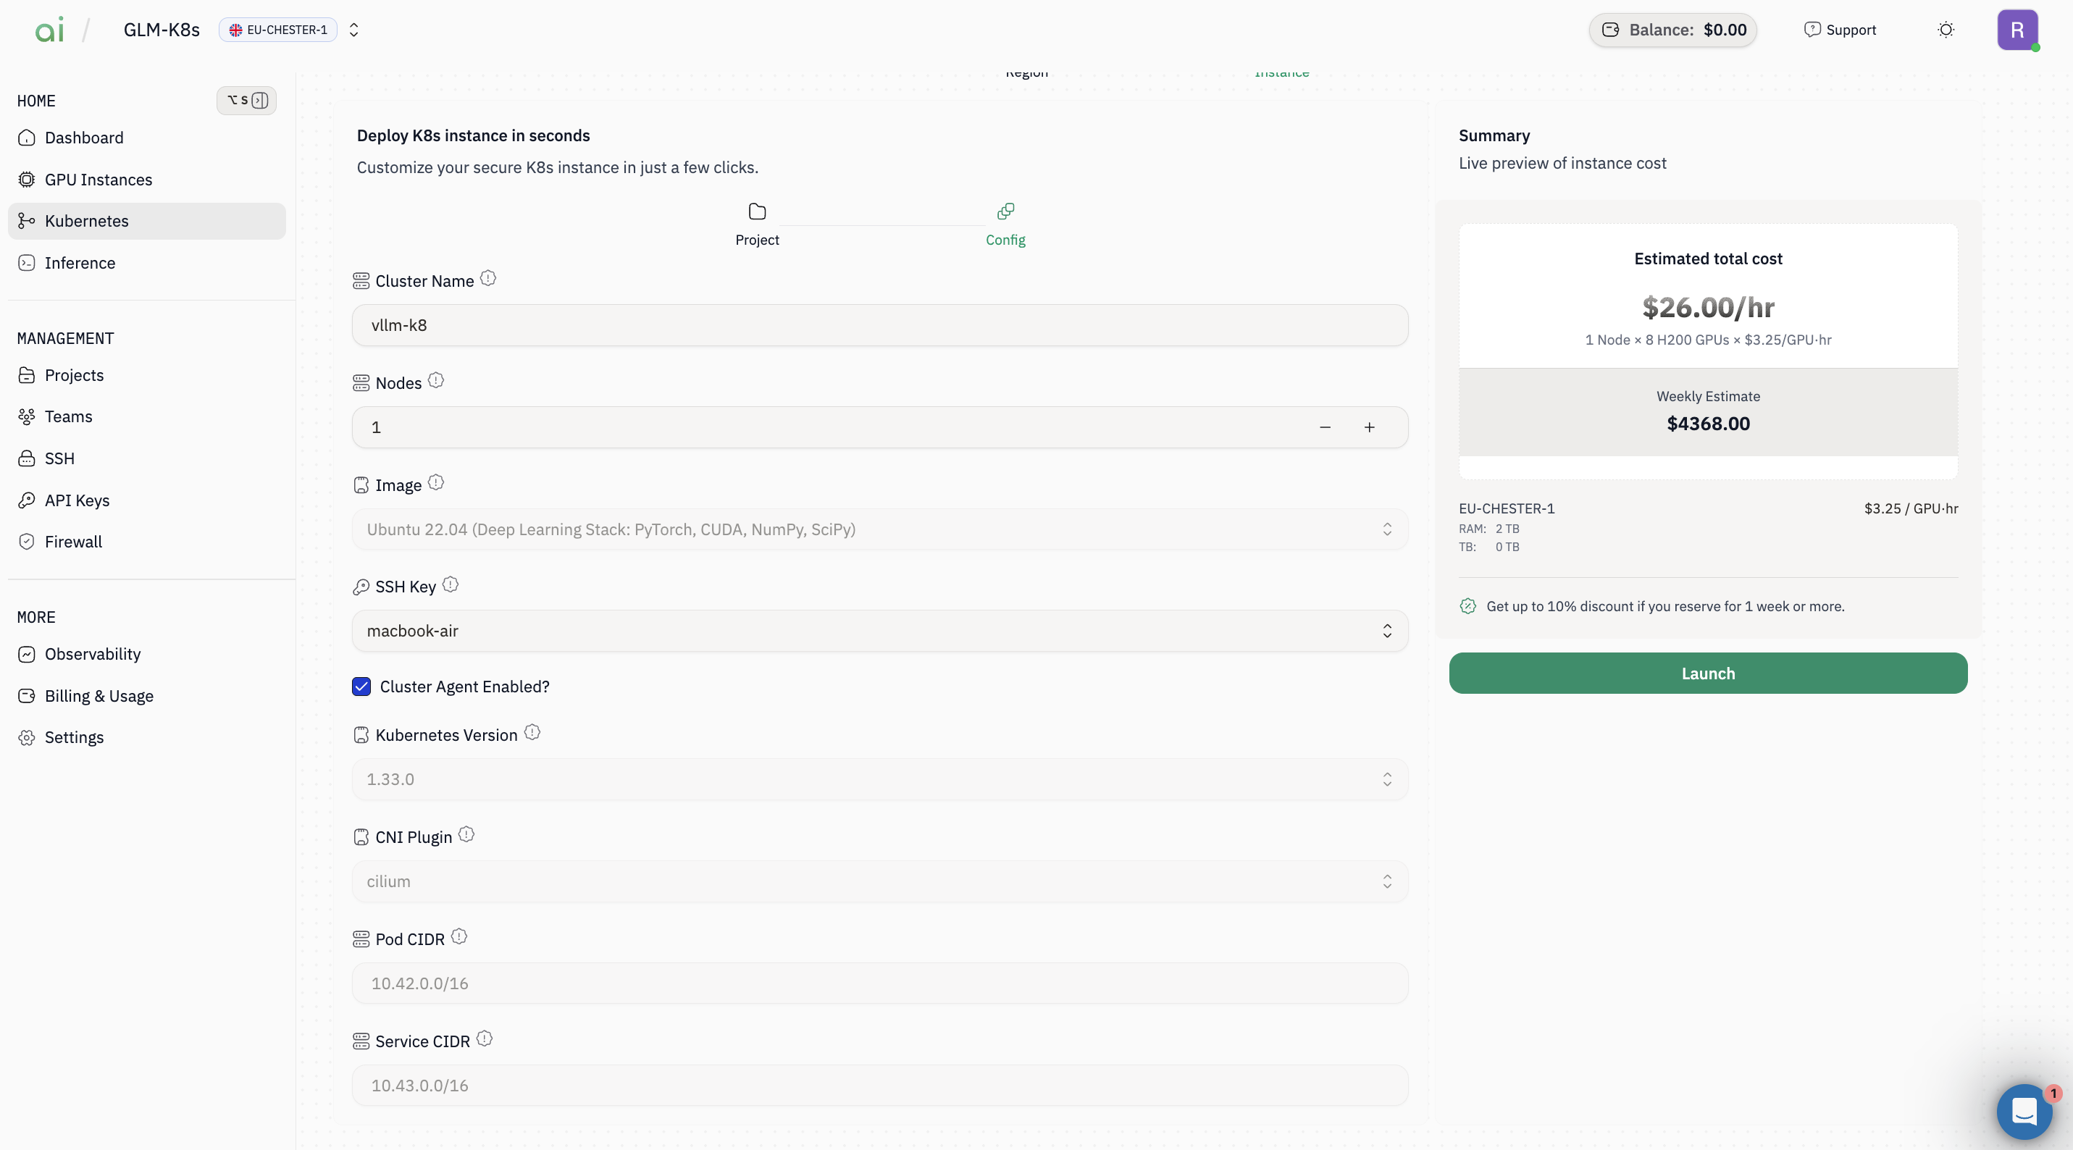Open the Support link

point(1840,30)
